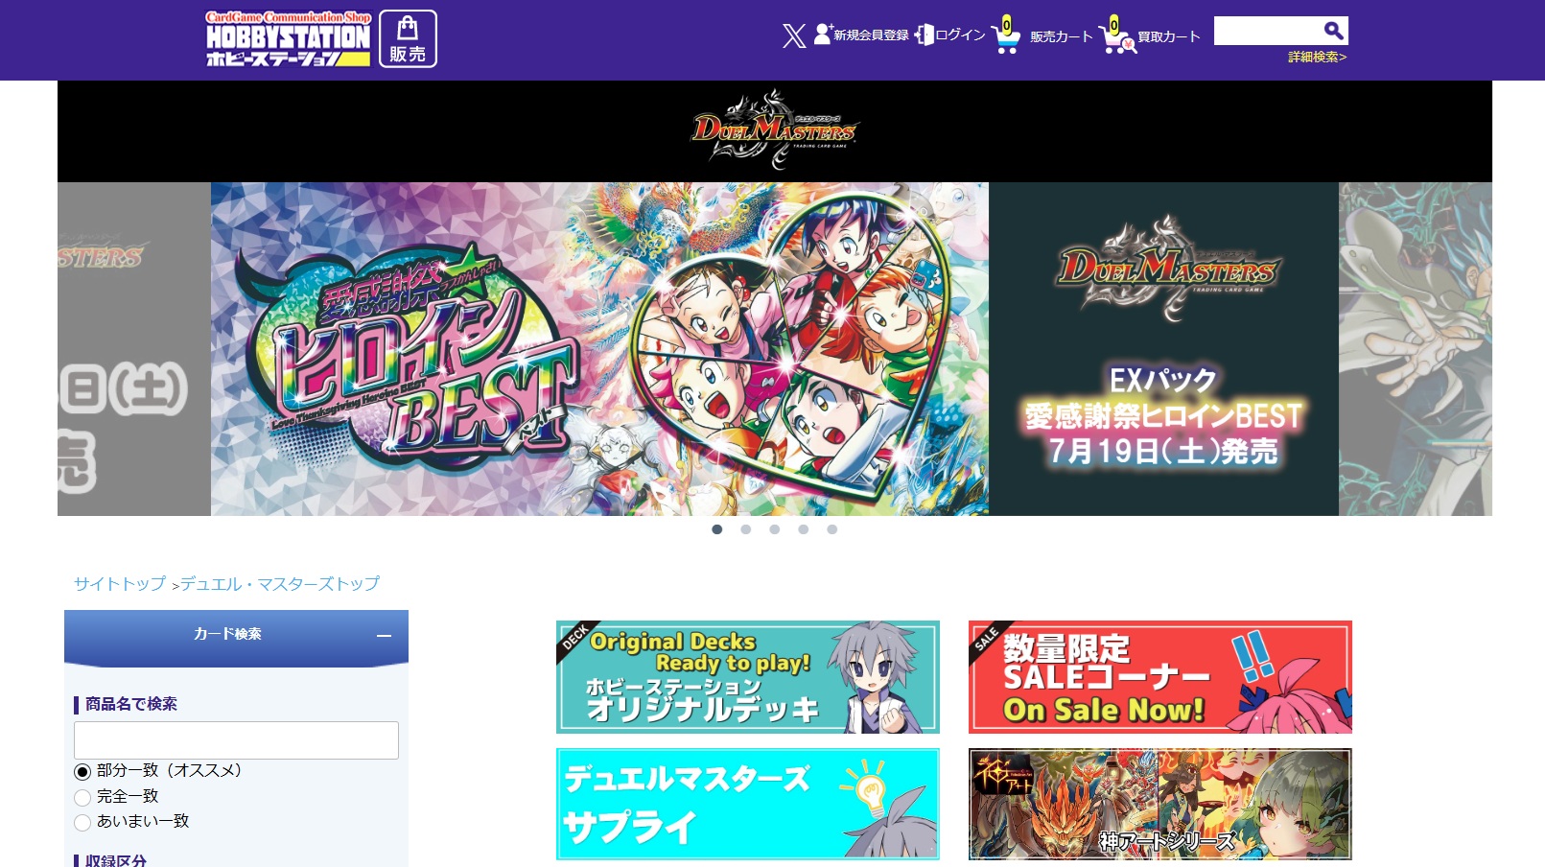
Task: Click the ログイン door icon
Action: coord(925,35)
